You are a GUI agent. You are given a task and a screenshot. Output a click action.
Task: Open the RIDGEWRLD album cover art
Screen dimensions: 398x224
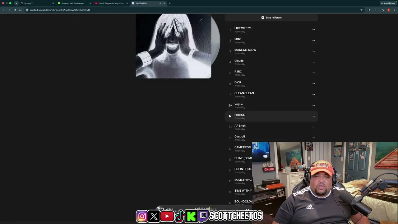tap(174, 46)
